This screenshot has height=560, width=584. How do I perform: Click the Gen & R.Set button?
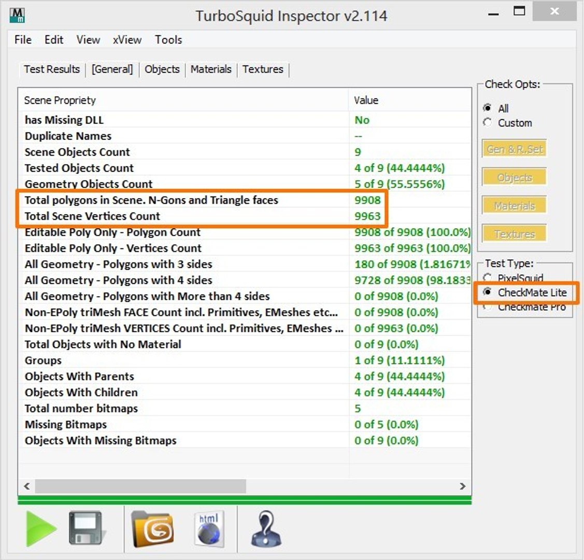click(515, 149)
